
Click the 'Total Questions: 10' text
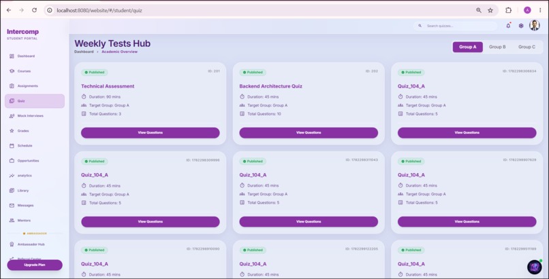click(x=264, y=114)
